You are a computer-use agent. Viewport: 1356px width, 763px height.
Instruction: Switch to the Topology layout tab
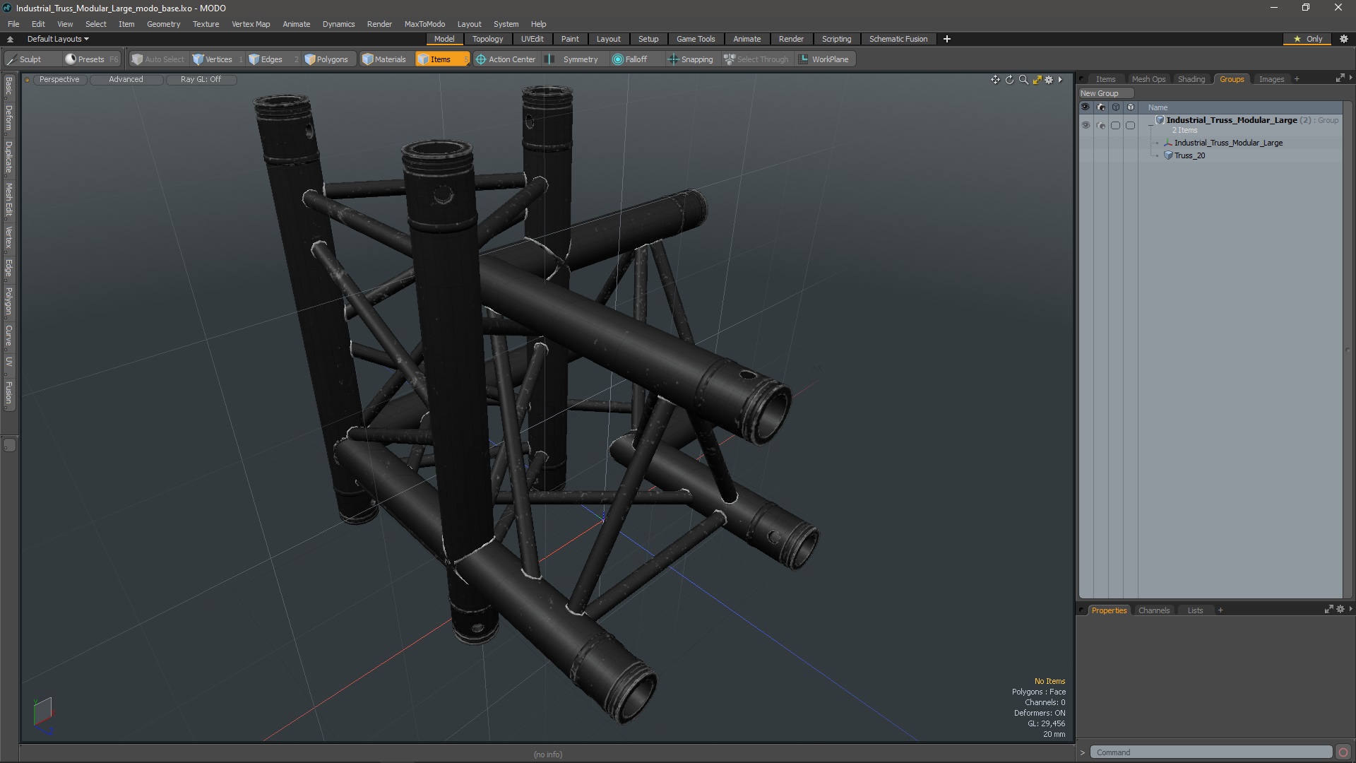[x=487, y=39]
